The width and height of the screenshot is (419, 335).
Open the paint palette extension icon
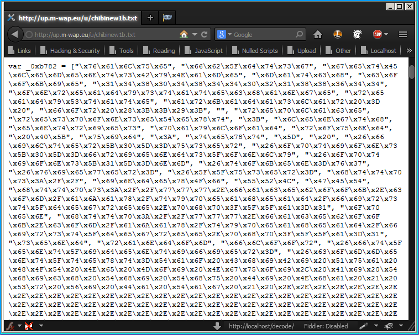(357, 34)
